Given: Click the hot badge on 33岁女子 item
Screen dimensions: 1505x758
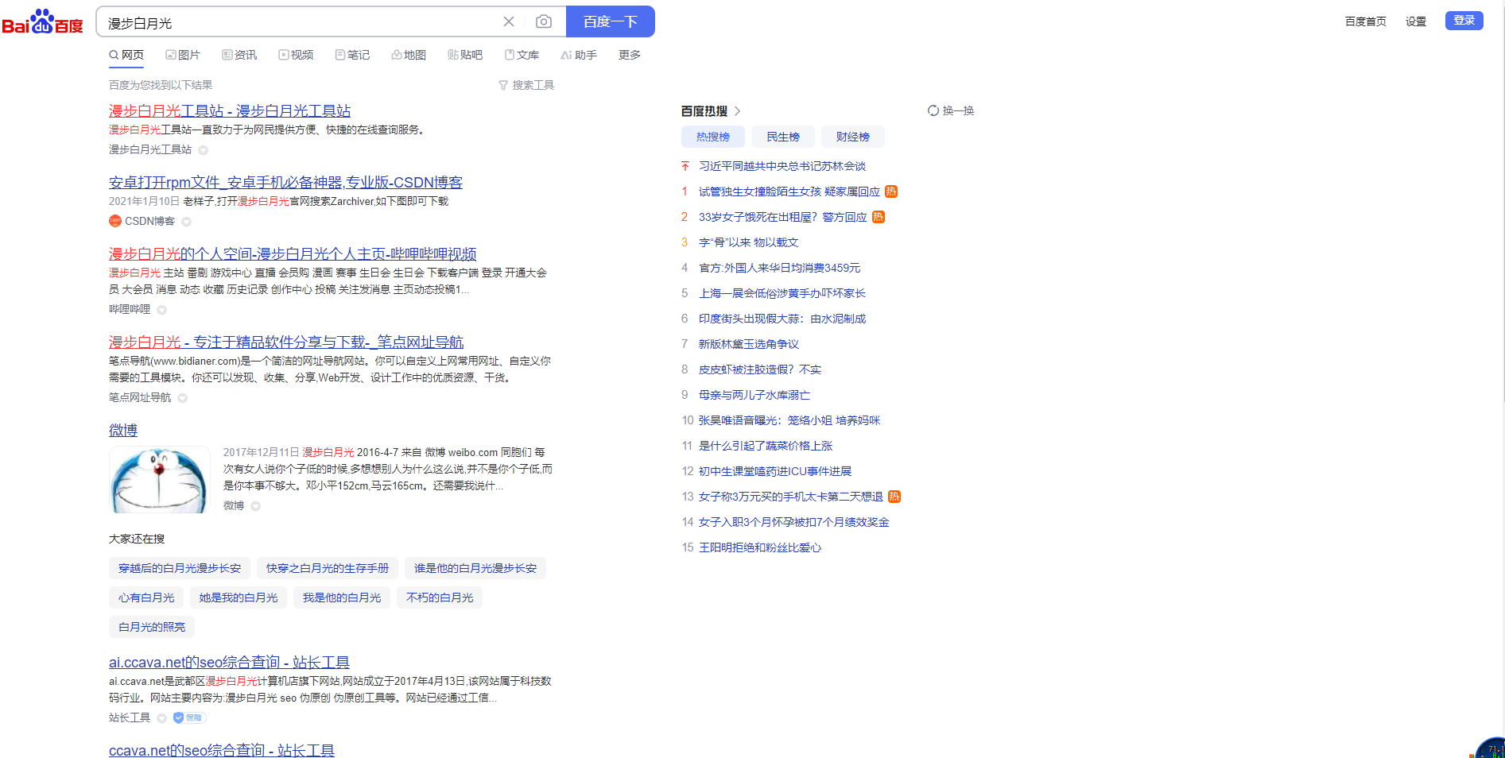Looking at the screenshot, I should tap(879, 217).
